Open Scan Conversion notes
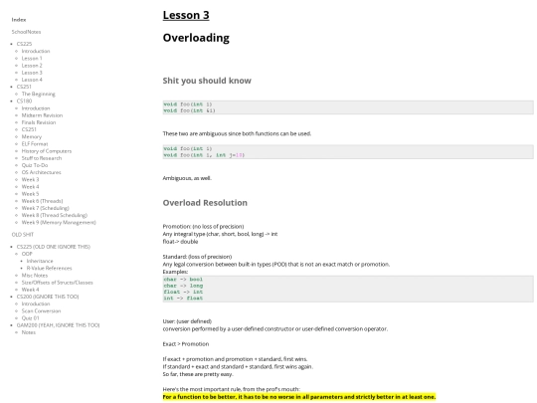This screenshot has width=537, height=403. coord(41,311)
